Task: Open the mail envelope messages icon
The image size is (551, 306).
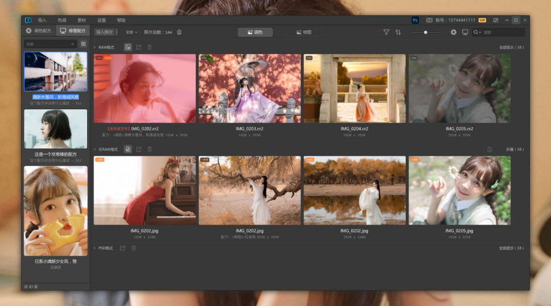Action: (429, 20)
